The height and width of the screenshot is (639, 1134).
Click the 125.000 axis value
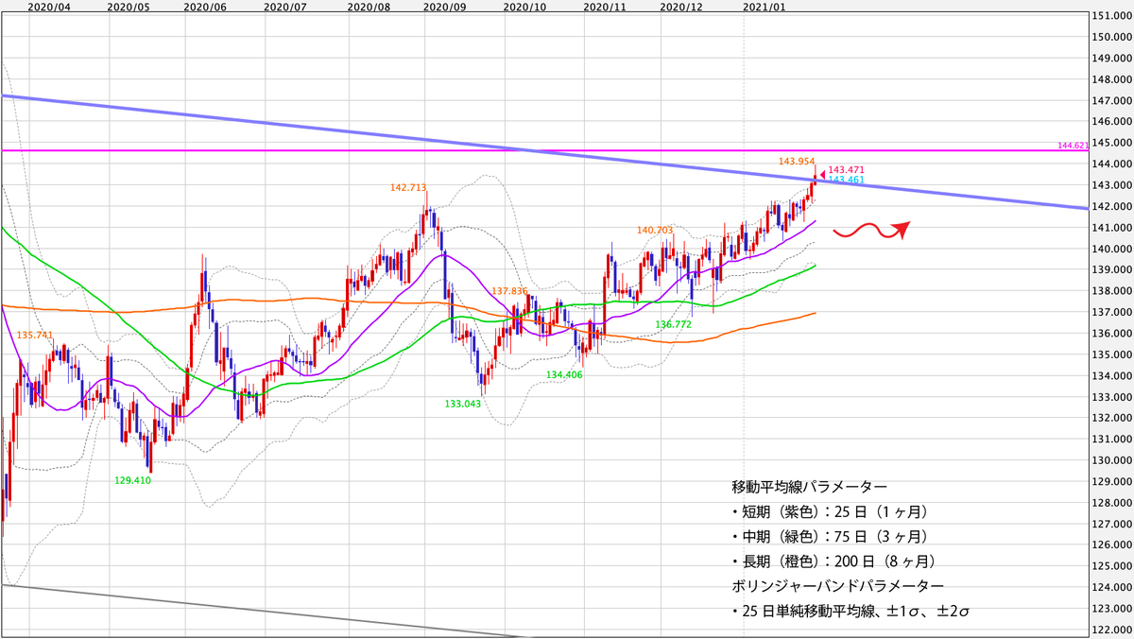(x=1113, y=566)
